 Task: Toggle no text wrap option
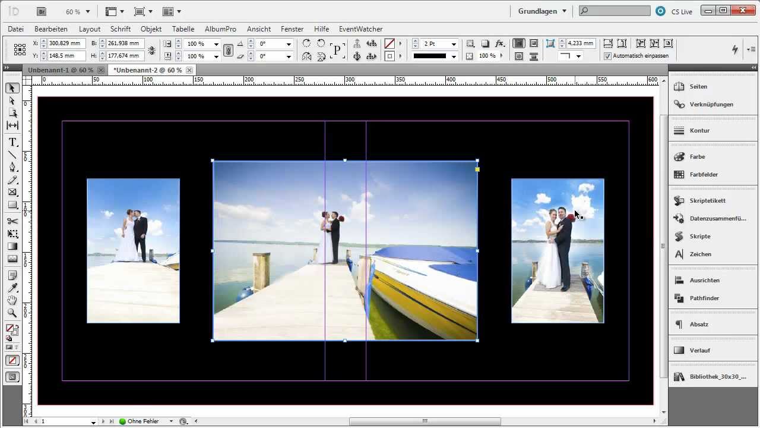click(x=519, y=43)
